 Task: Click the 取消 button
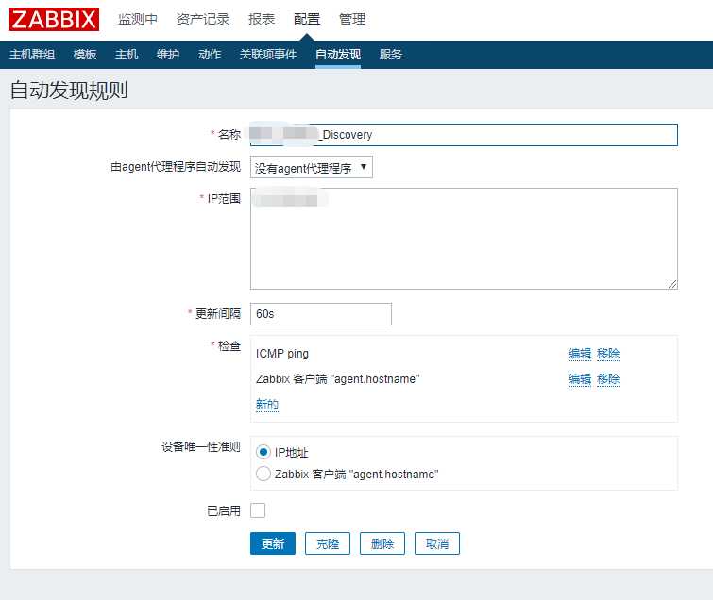(x=437, y=543)
